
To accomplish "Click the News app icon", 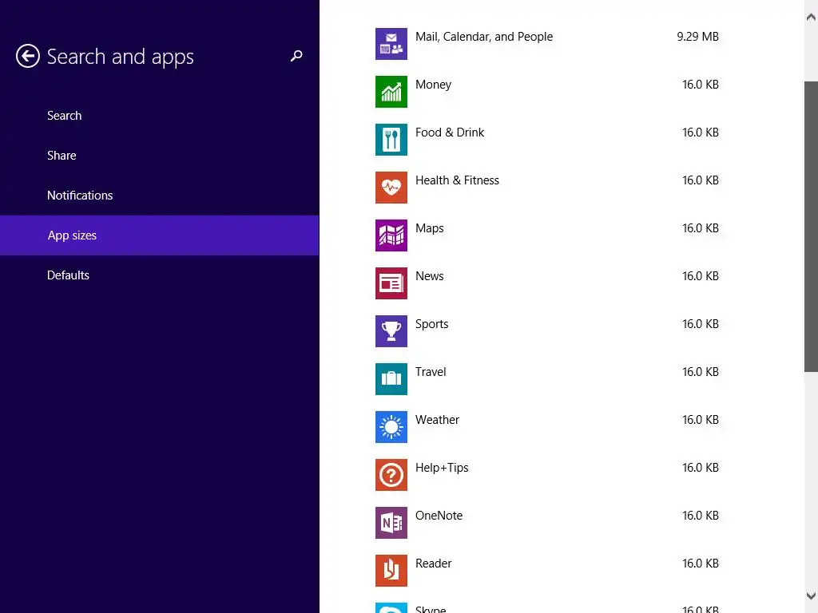I will pyautogui.click(x=391, y=283).
